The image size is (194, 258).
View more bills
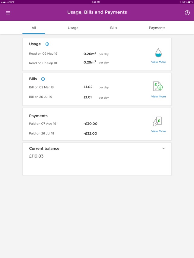tap(158, 97)
